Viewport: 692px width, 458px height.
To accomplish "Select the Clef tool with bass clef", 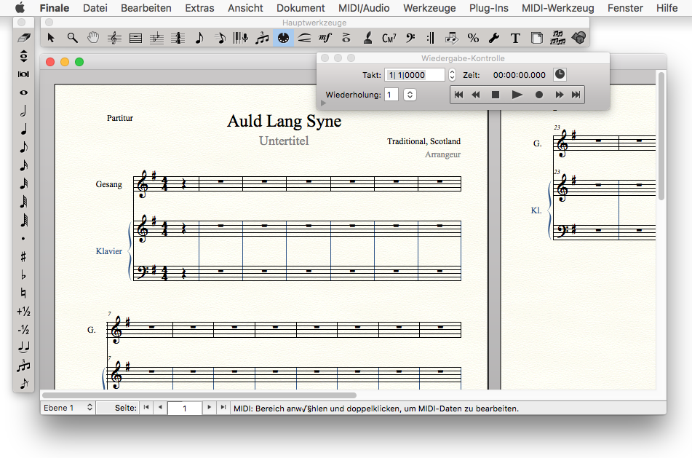I will coord(410,38).
